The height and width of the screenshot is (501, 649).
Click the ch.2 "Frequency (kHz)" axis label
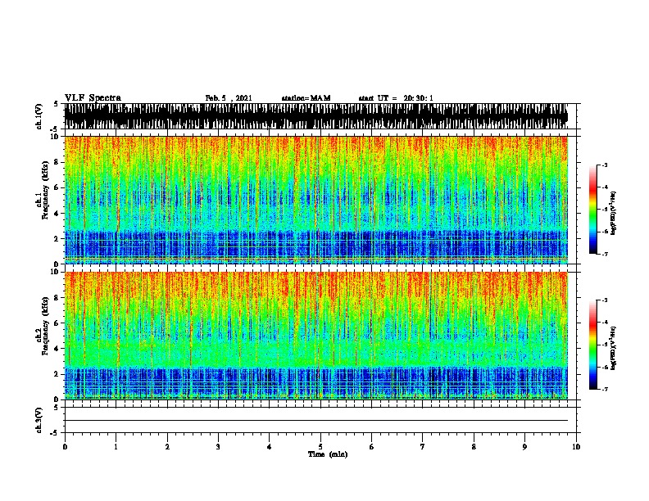pyautogui.click(x=46, y=326)
